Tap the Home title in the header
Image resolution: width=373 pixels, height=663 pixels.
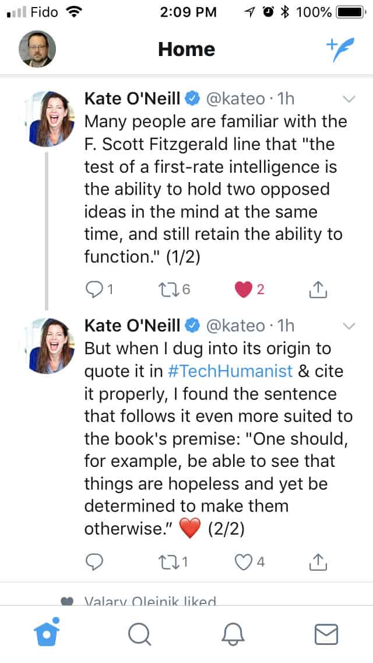coord(186,50)
